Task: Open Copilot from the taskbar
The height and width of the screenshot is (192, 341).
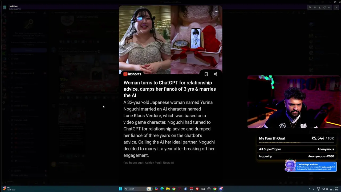Action: pyautogui.click(x=156, y=189)
